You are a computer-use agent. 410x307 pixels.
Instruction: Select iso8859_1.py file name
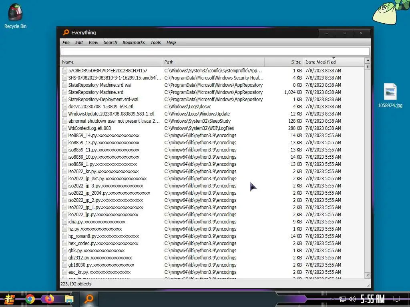(103, 164)
